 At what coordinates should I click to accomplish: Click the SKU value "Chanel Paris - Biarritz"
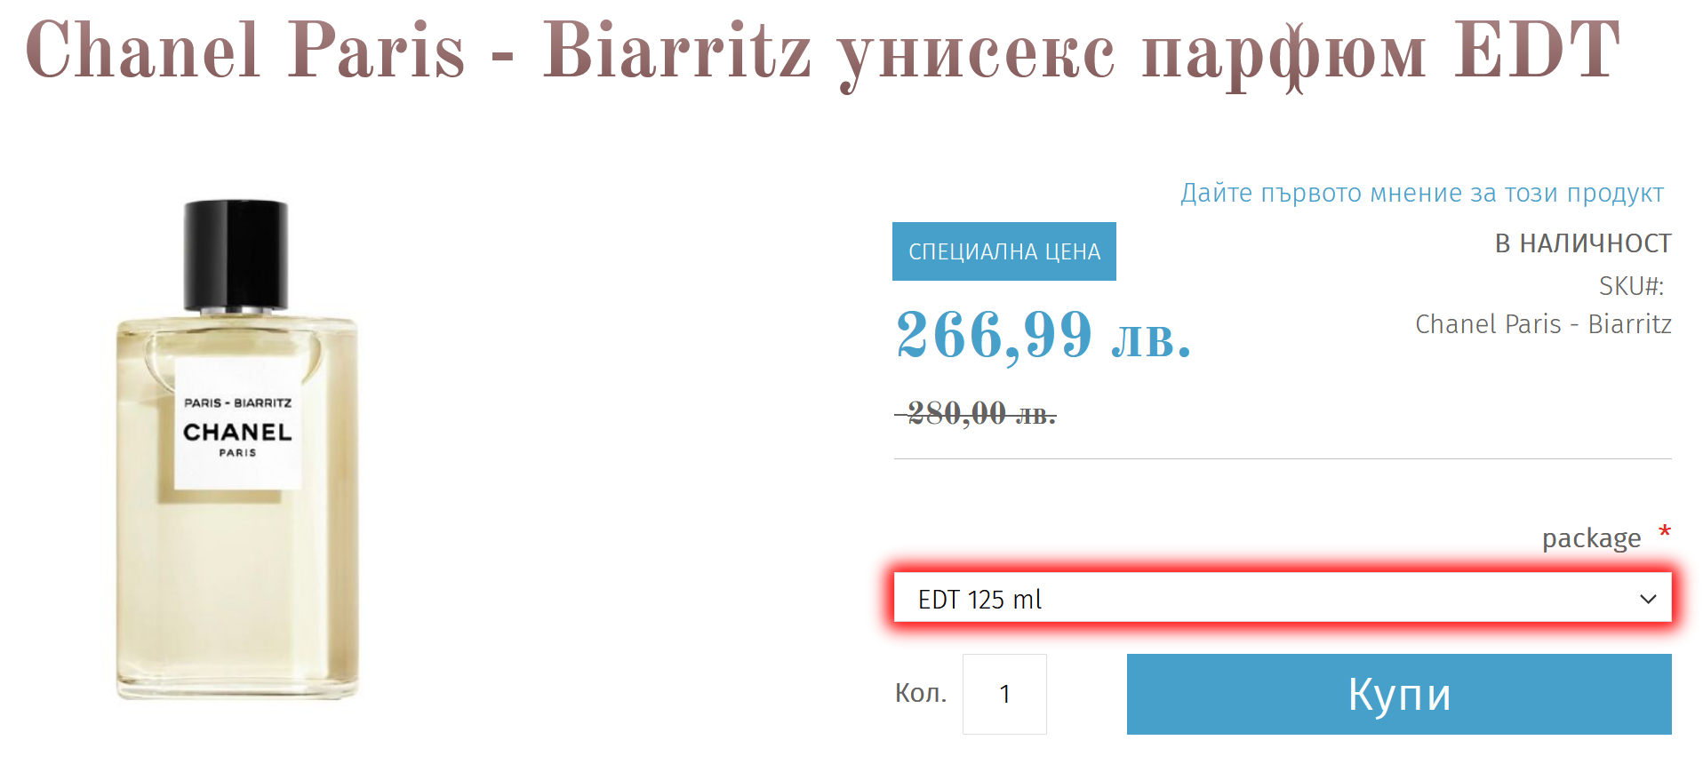click(x=1542, y=324)
